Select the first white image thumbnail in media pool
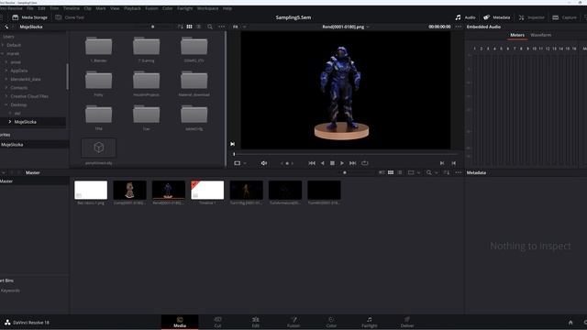This screenshot has width=587, height=330. point(91,190)
